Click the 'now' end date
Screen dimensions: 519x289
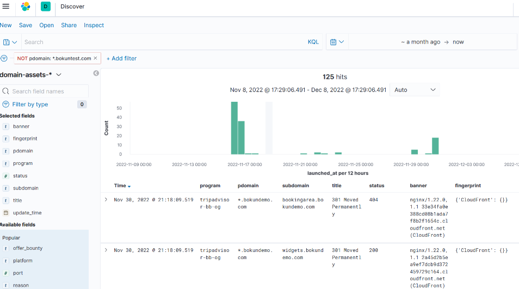[458, 42]
